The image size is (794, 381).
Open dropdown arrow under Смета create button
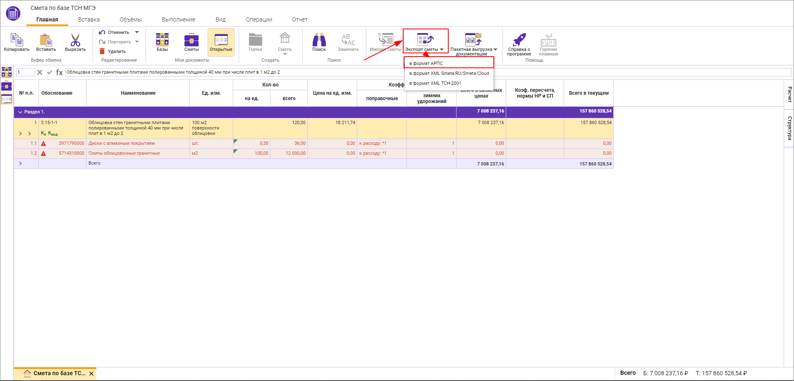285,54
